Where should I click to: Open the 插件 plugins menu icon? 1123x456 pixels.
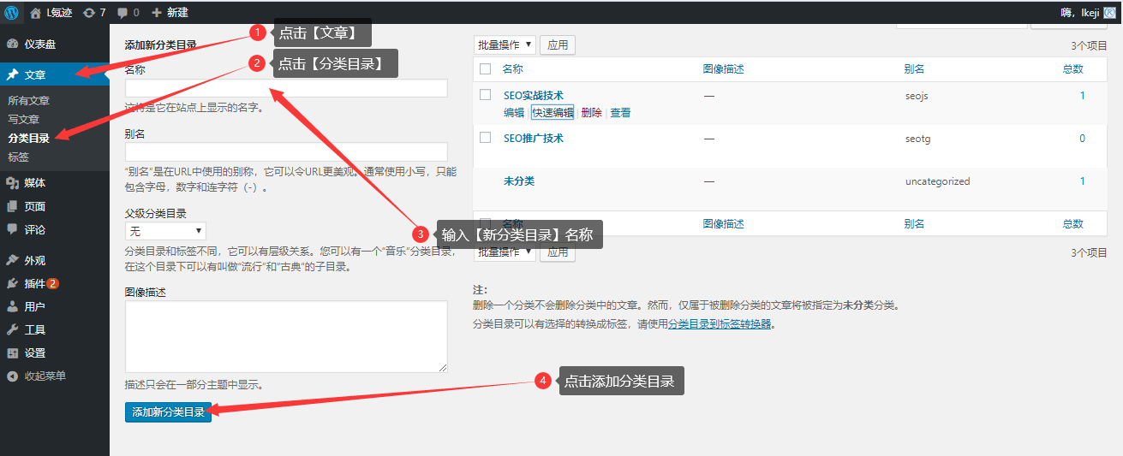point(12,283)
